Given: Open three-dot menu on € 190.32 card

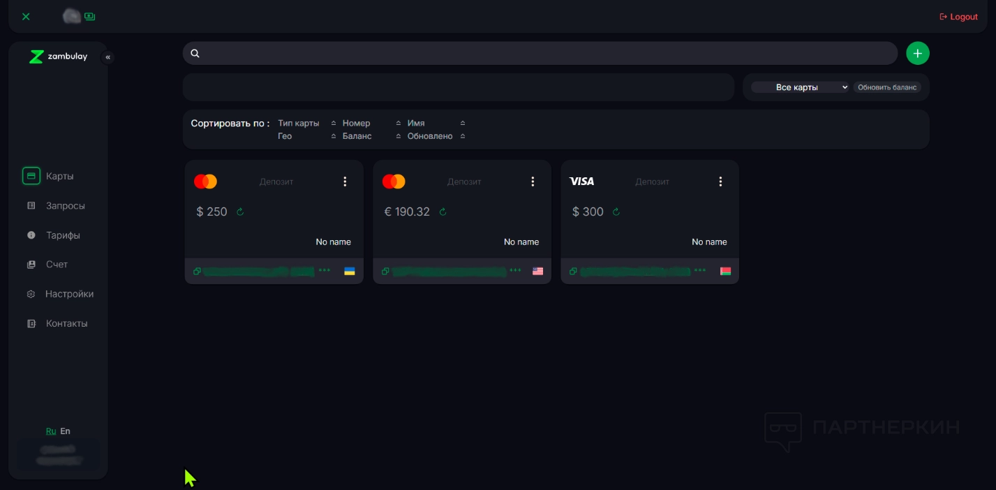Looking at the screenshot, I should tap(533, 181).
